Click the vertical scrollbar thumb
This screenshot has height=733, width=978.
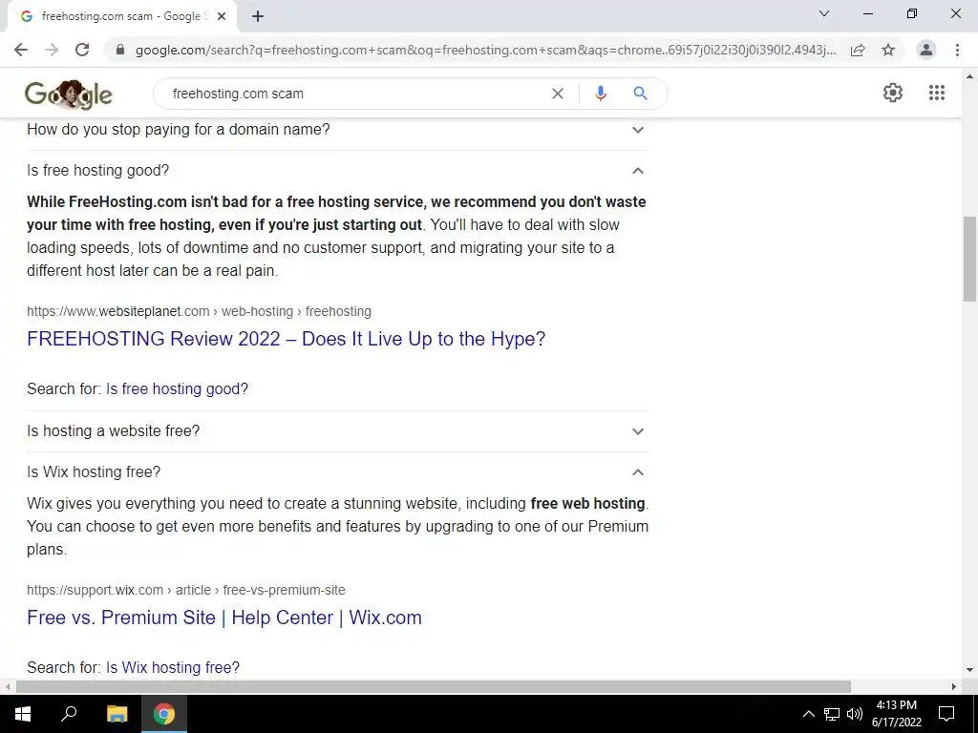coord(969,258)
